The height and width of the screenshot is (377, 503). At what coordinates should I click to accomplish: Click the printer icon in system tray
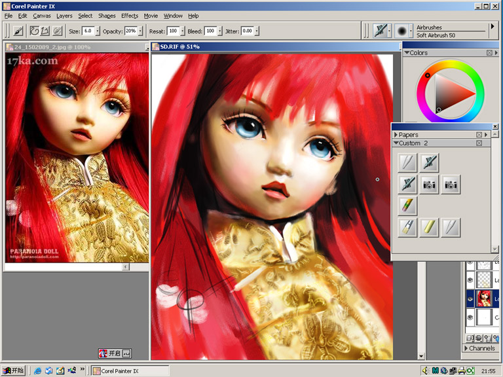[x=462, y=370]
